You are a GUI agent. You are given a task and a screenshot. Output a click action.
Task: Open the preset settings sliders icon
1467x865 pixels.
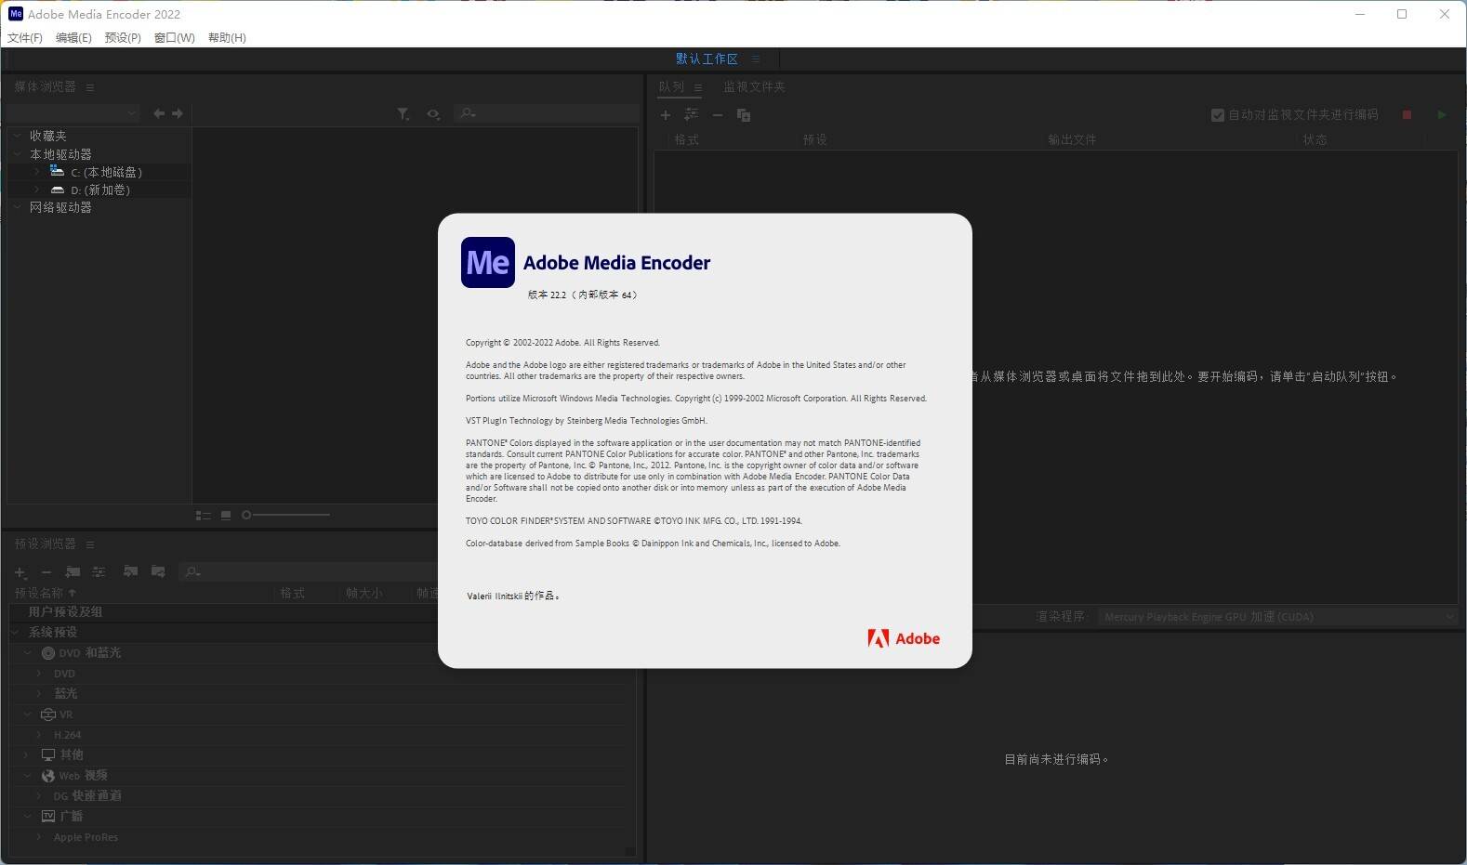click(99, 572)
